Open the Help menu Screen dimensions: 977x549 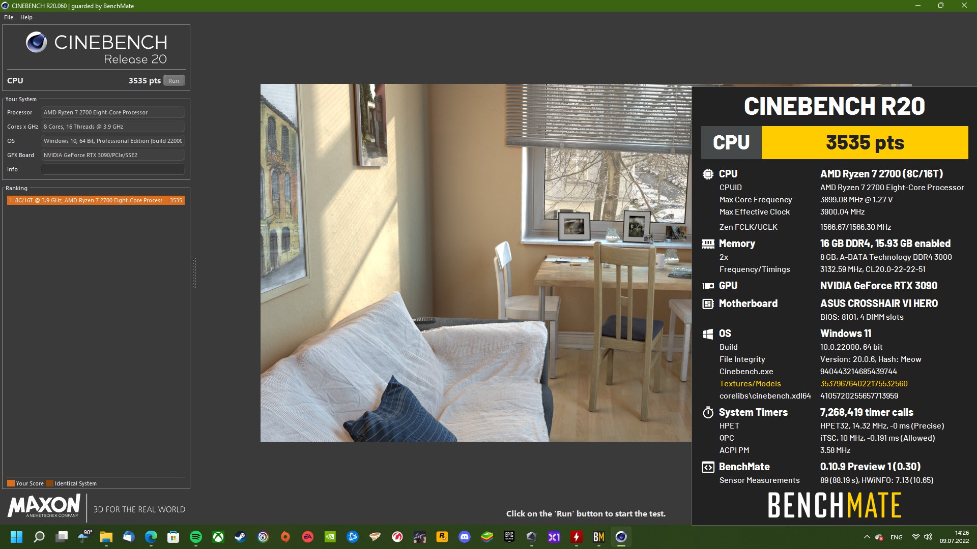[x=26, y=17]
